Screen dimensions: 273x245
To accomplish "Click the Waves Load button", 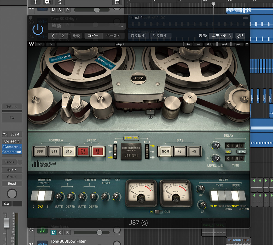I will click(x=224, y=44).
